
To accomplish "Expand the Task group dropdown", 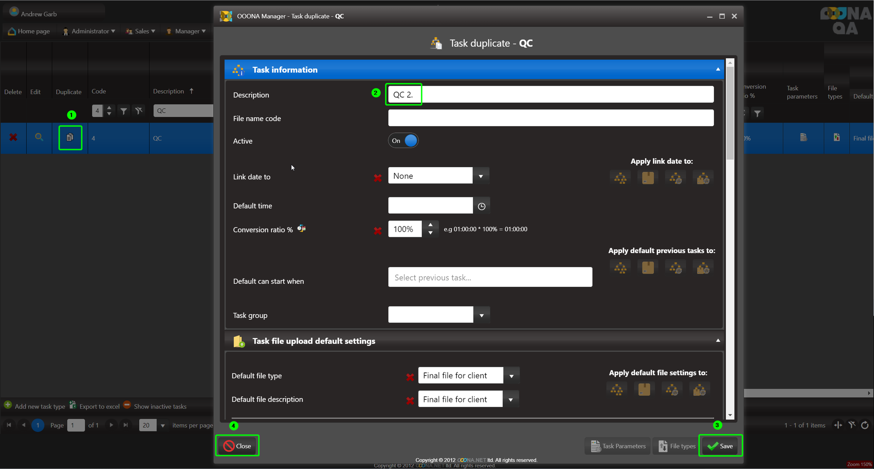I will pos(481,315).
